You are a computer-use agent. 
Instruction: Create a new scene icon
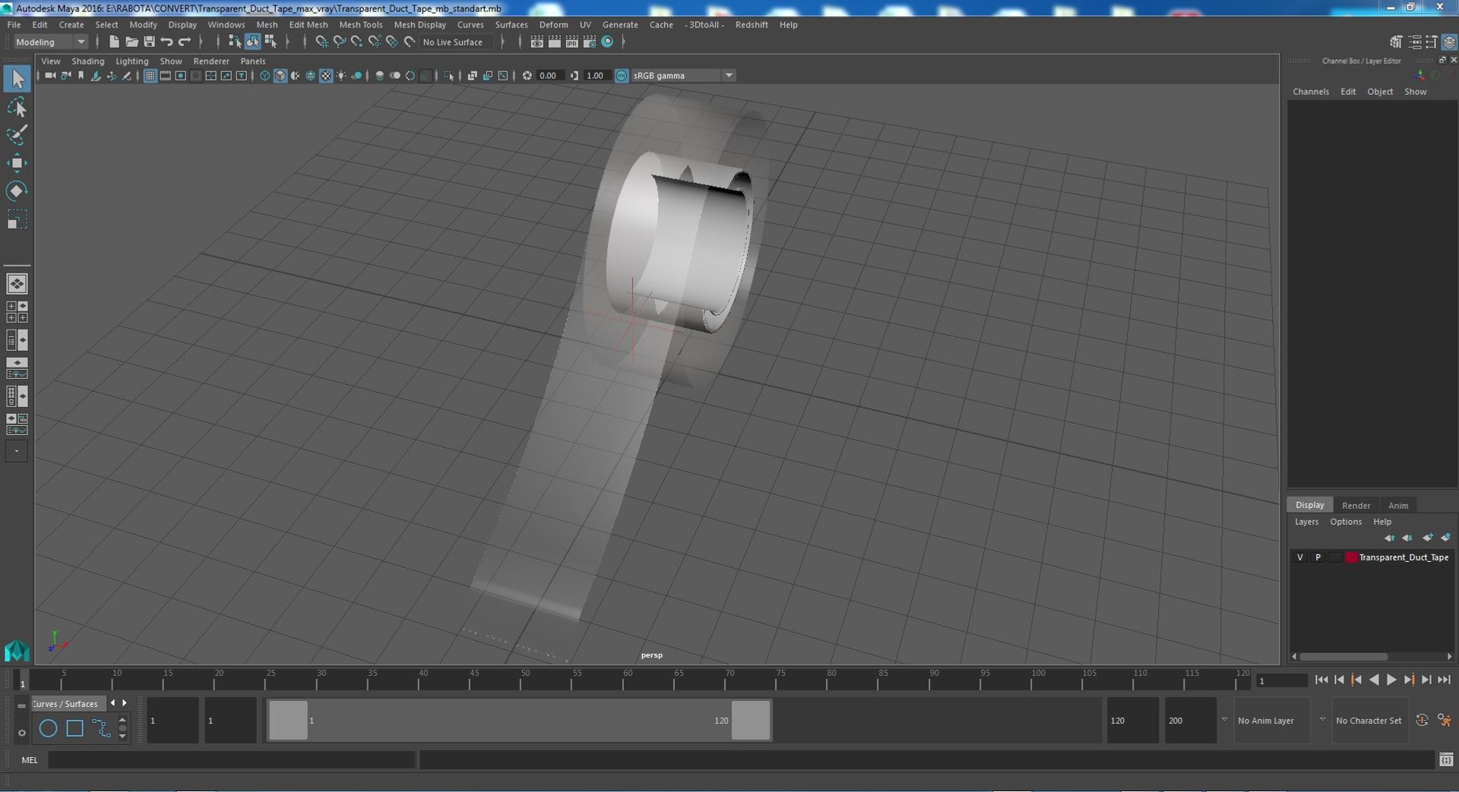pos(114,42)
